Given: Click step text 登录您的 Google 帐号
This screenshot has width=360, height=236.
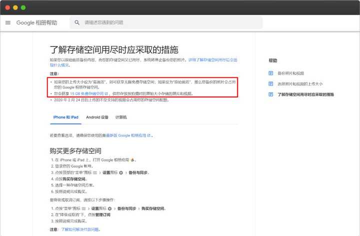Looking at the screenshot, I should pos(74,166).
